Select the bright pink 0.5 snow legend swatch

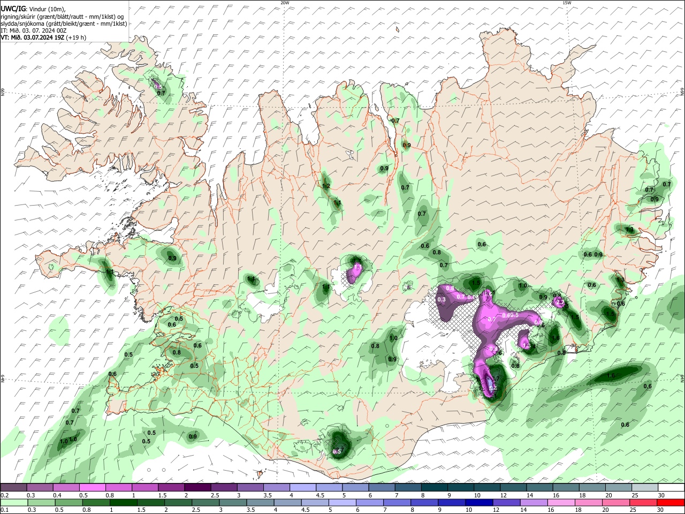point(92,487)
